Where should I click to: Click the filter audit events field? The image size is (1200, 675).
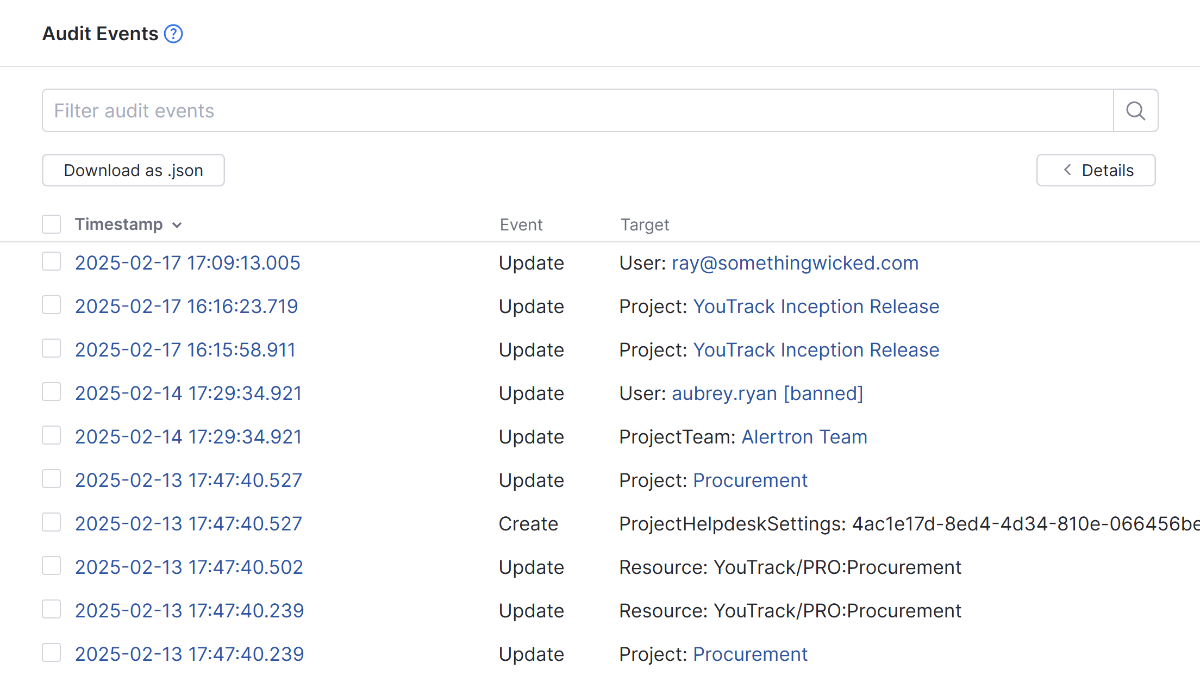[x=435, y=110]
